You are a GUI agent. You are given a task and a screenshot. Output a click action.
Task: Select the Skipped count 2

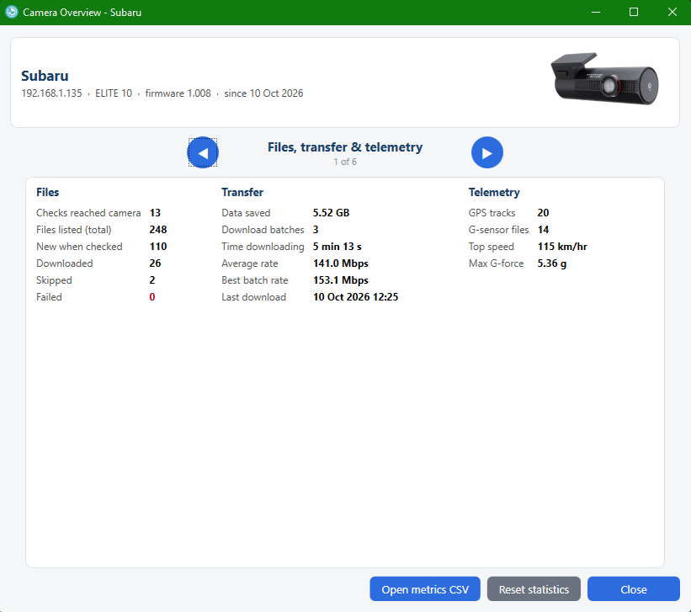tap(152, 280)
